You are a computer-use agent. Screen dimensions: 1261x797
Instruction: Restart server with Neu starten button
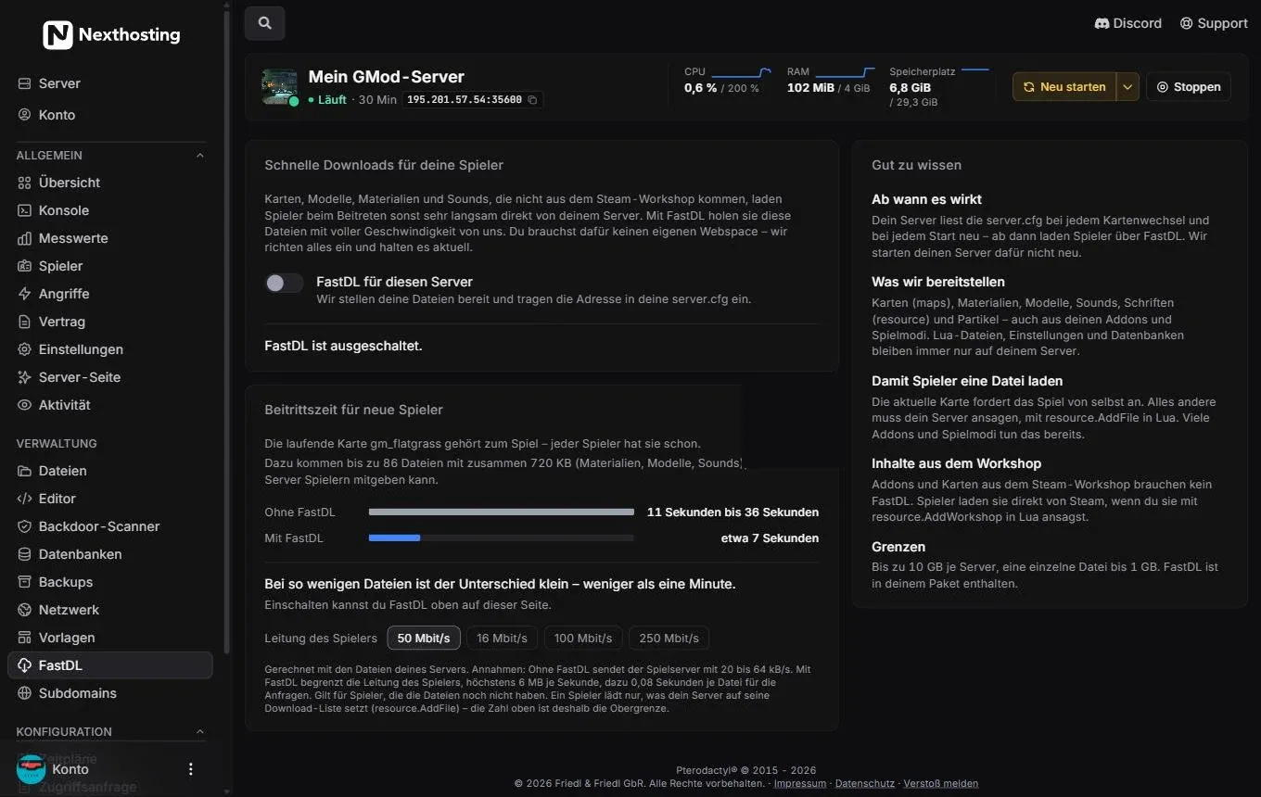1064,87
